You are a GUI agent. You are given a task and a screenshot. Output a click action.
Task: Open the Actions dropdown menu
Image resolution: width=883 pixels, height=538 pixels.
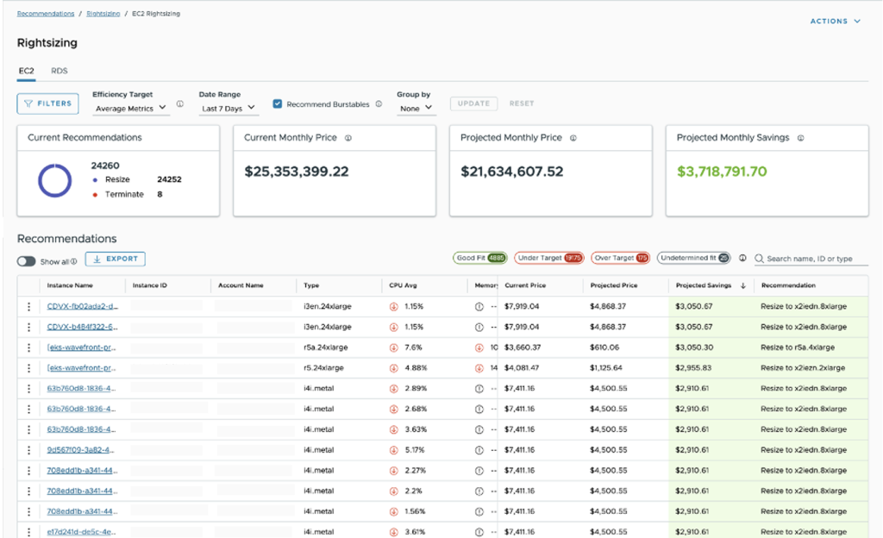pos(835,22)
